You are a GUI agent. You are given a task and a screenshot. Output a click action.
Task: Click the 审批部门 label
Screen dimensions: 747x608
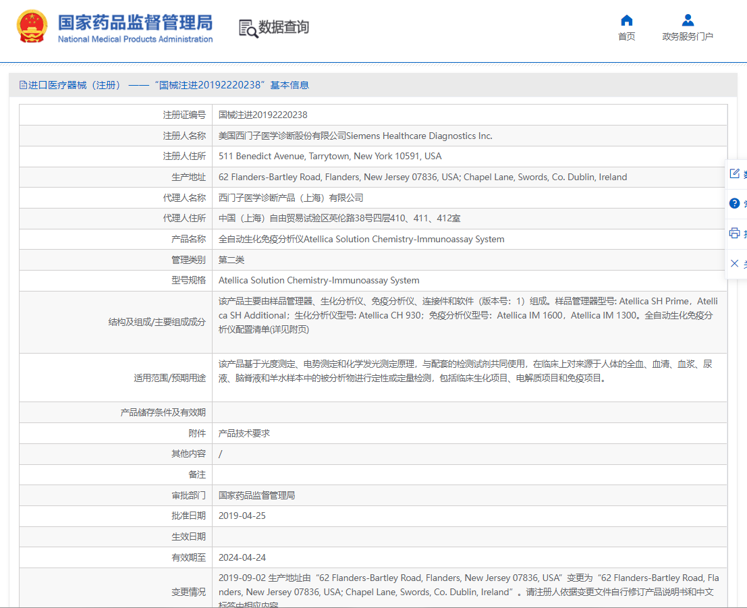(x=189, y=495)
